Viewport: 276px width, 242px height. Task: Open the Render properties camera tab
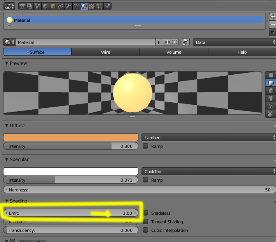click(22, 6)
